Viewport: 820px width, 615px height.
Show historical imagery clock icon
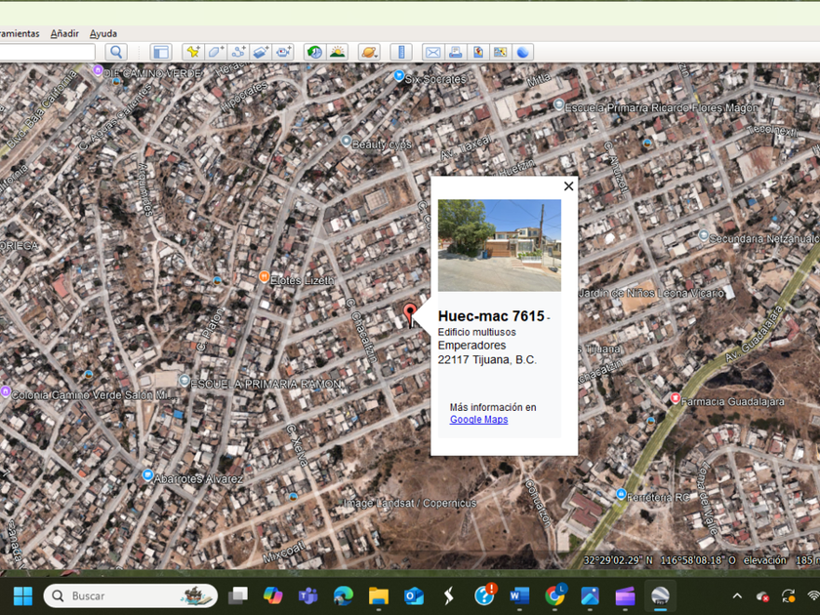point(314,52)
